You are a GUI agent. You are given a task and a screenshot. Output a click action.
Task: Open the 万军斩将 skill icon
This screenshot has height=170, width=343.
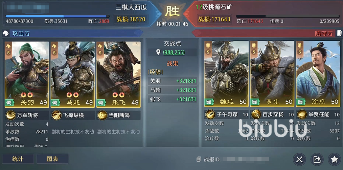coord(10,115)
